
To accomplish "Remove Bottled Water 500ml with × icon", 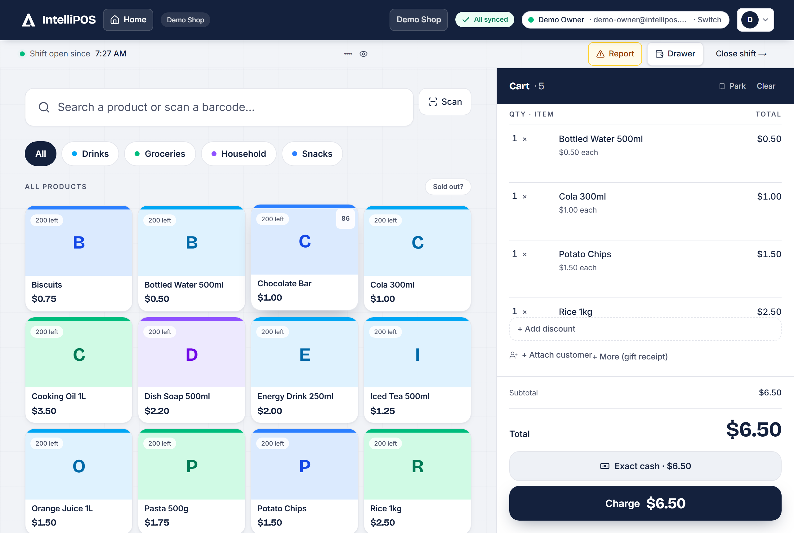I will point(524,139).
